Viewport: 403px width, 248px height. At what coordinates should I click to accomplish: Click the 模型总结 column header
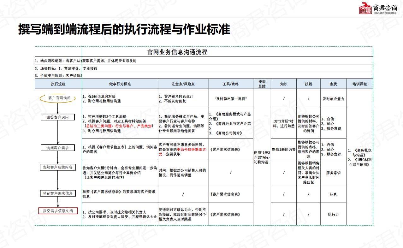coord(262,84)
